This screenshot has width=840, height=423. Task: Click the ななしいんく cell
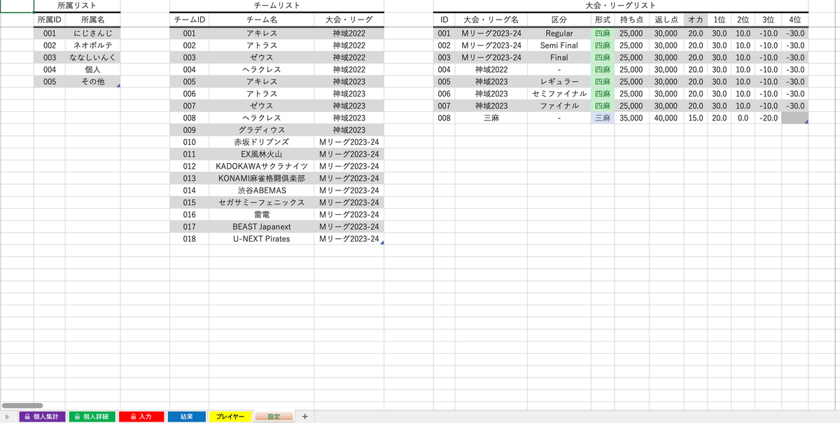[93, 57]
